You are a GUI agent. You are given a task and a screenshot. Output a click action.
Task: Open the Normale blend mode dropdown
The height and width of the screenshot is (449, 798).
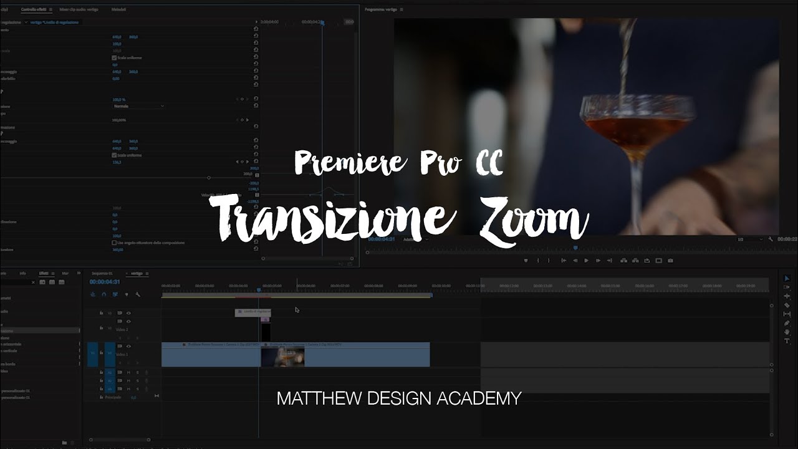point(138,106)
